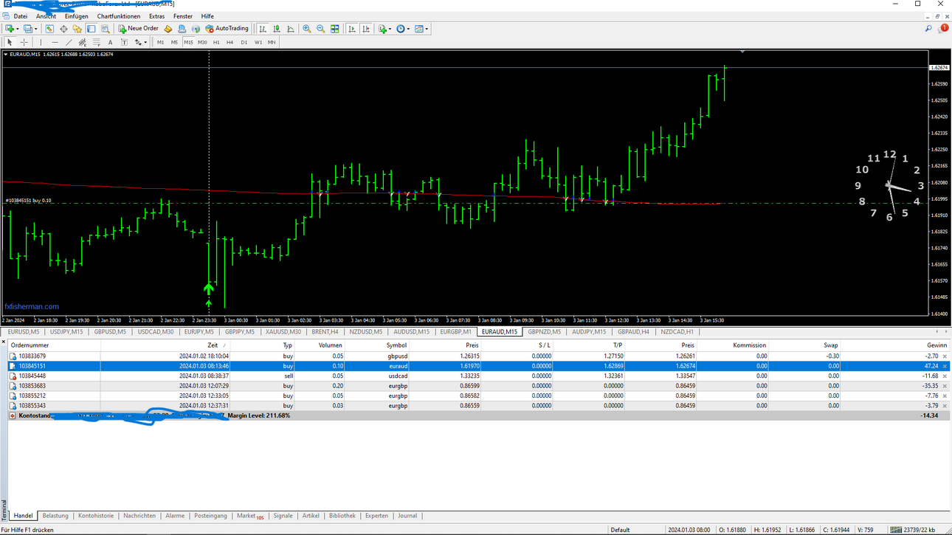Select the text tool A icon
952x535 pixels.
[x=110, y=42]
